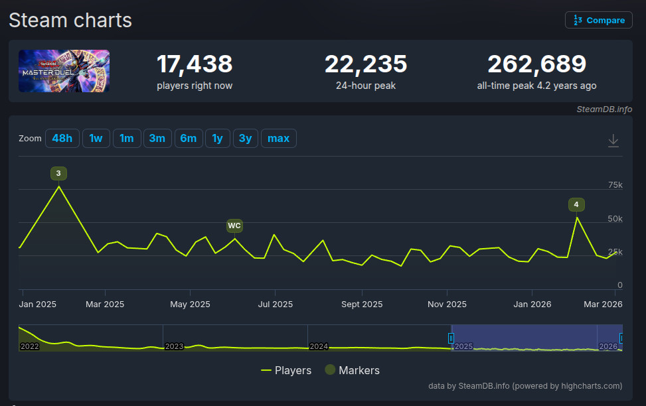
Task: Click the Compare button
Action: click(599, 20)
